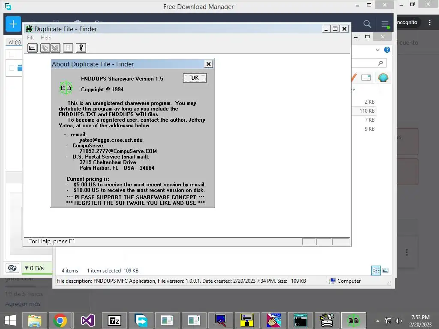Click the Duplicate File - Finder title bar icon

point(29,29)
